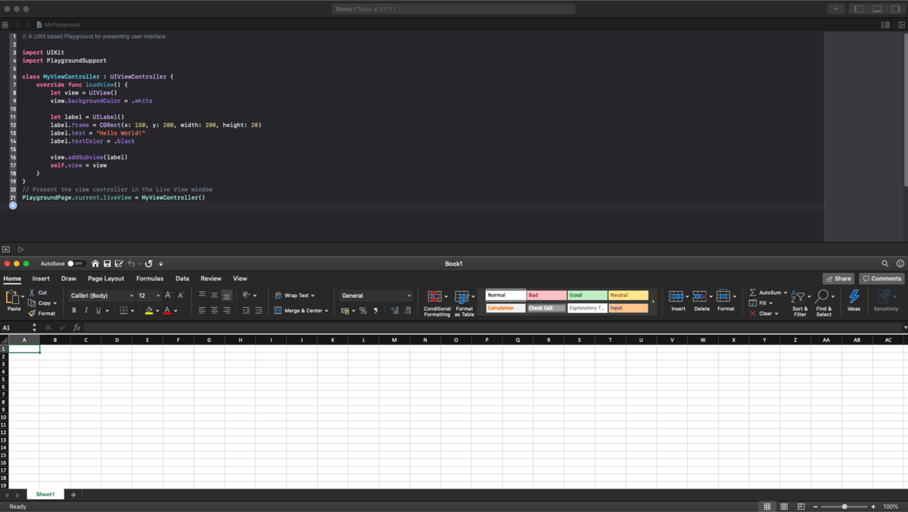The height and width of the screenshot is (512, 908).
Task: Open the Comments button
Action: pyautogui.click(x=882, y=278)
